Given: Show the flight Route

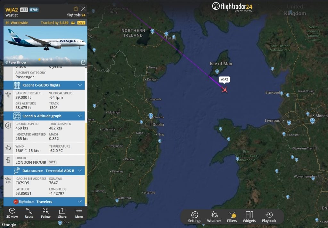Looking at the screenshot, I should 29,213.
